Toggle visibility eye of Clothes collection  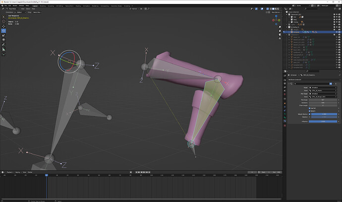[x=337, y=22]
